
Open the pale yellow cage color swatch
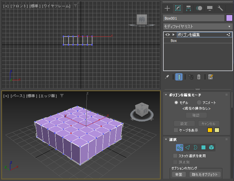pos(217,130)
